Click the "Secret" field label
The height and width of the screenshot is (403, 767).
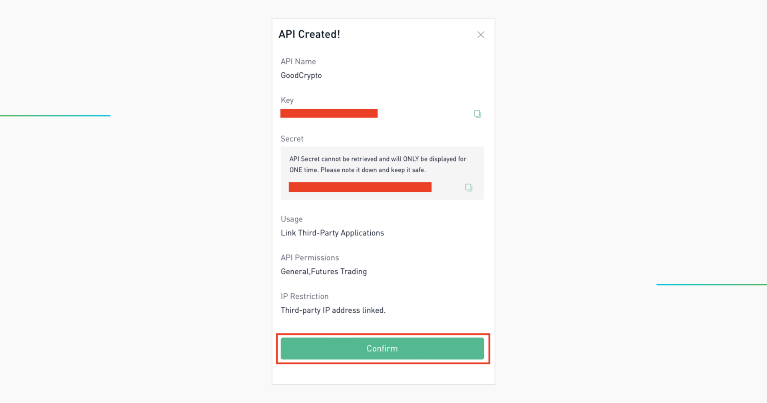[x=292, y=139]
